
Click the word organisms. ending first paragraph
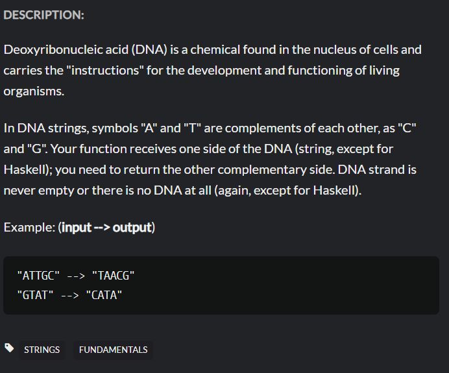[34, 91]
